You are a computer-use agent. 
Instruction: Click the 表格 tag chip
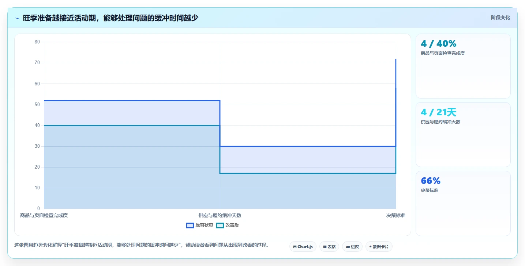[x=329, y=247]
